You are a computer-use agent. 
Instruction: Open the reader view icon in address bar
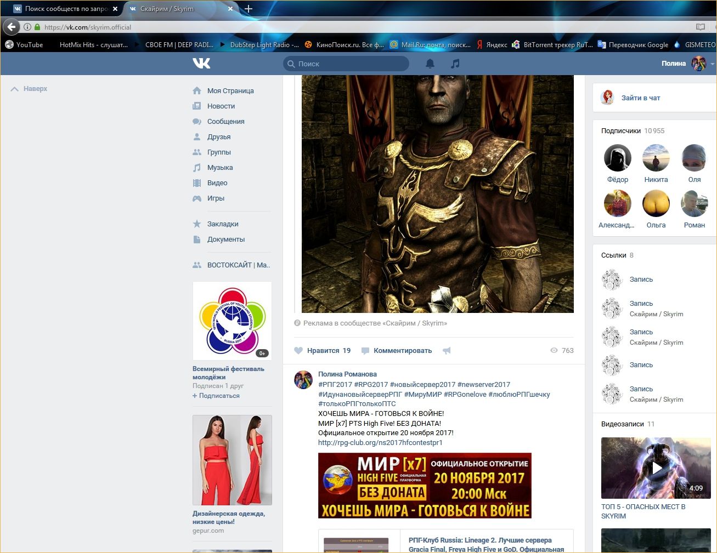click(x=700, y=27)
